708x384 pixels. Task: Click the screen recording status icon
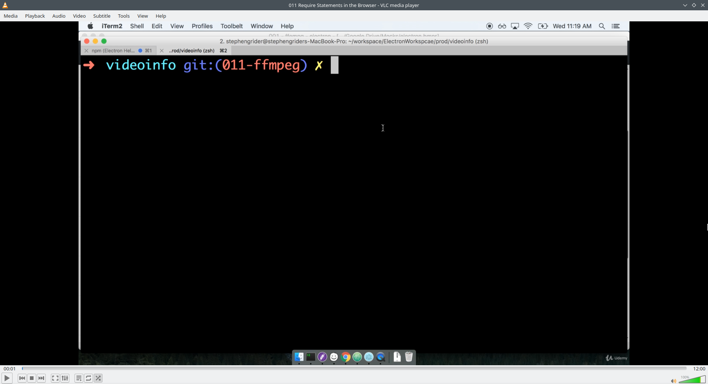tap(490, 26)
